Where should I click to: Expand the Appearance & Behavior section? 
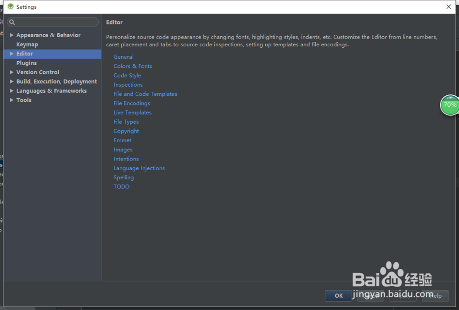(x=11, y=35)
